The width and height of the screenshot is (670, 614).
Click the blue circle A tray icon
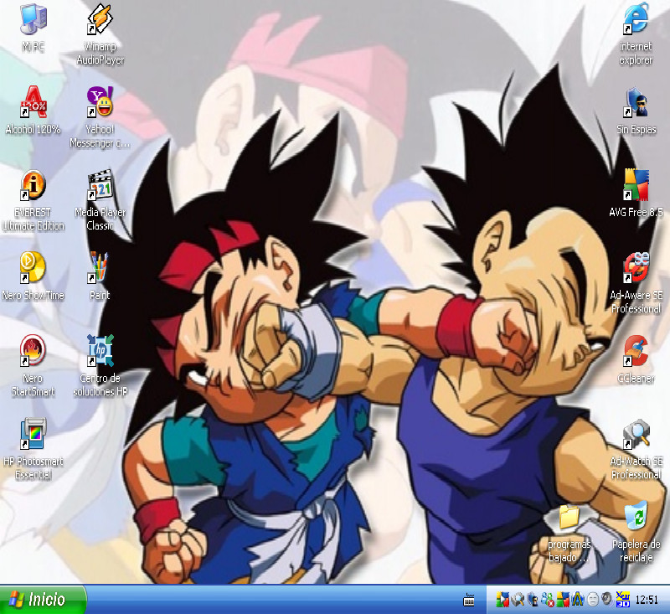pos(578,600)
